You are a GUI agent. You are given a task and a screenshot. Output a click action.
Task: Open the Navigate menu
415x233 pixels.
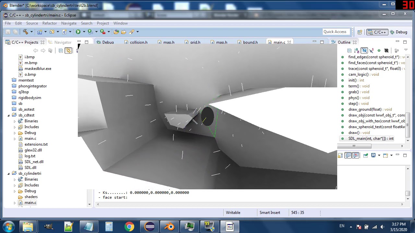(69, 23)
